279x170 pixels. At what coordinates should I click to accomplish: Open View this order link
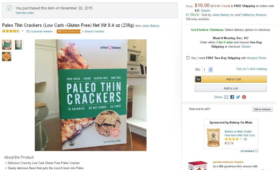tap(25, 13)
